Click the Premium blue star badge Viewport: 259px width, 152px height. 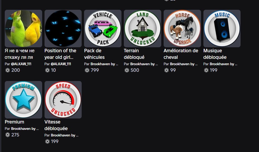tap(23, 100)
